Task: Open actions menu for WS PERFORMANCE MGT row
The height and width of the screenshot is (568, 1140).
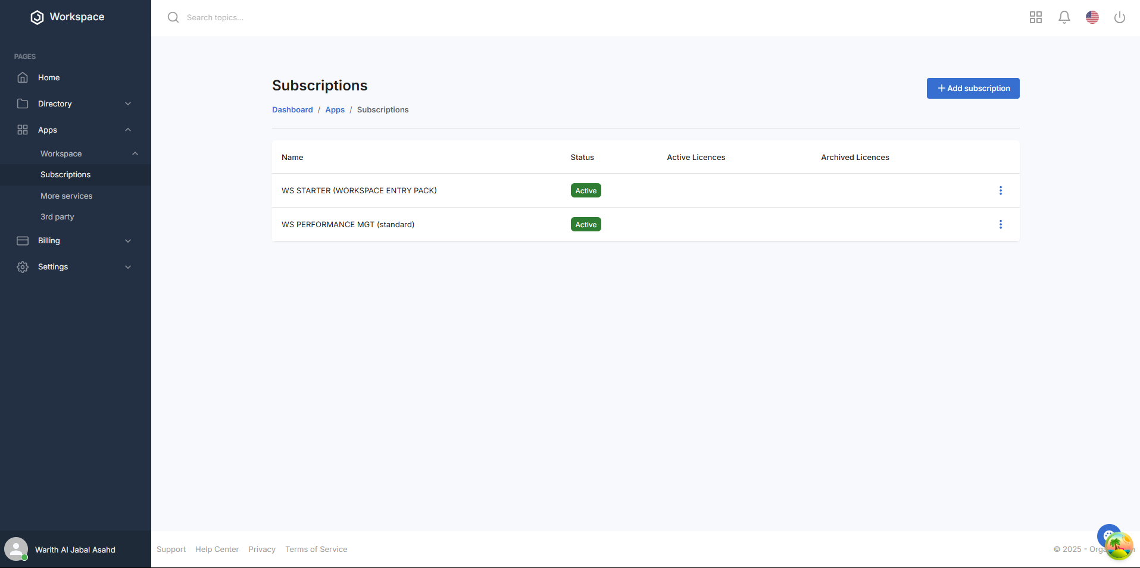Action: pos(1001,224)
